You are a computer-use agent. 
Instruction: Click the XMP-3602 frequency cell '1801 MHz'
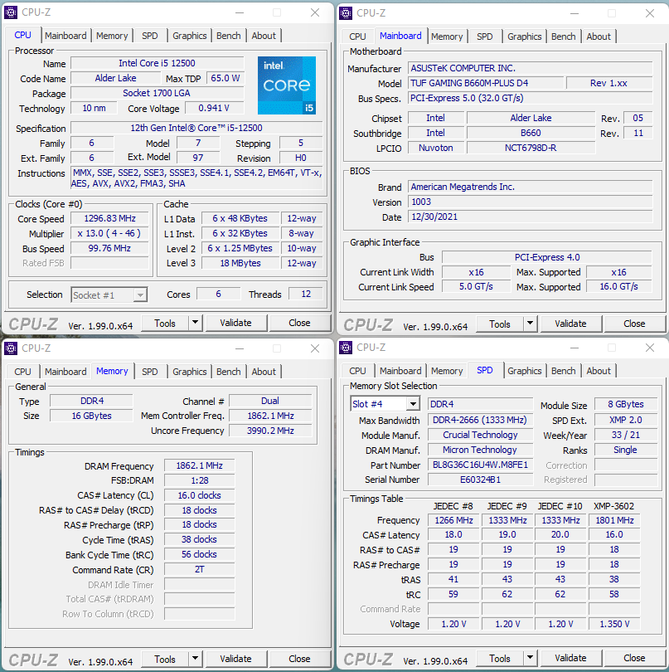(614, 520)
